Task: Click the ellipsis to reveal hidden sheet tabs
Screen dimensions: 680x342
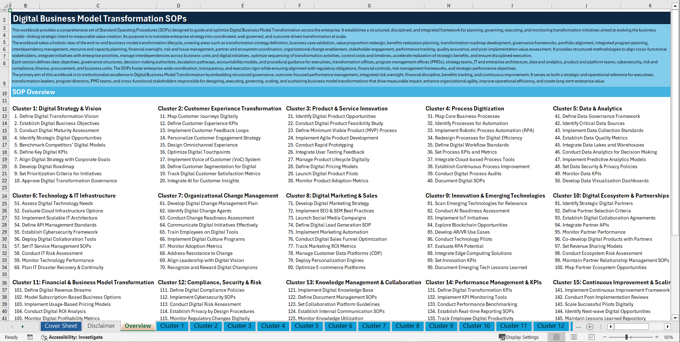Action: [578, 326]
